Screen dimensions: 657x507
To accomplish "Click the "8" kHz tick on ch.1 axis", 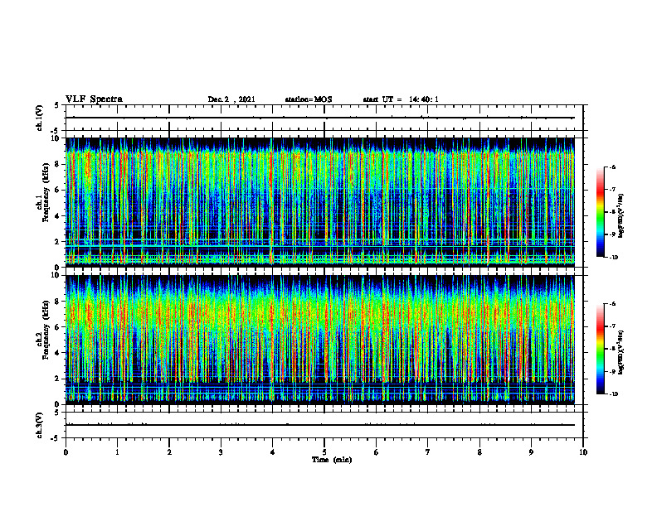I will pyautogui.click(x=58, y=164).
